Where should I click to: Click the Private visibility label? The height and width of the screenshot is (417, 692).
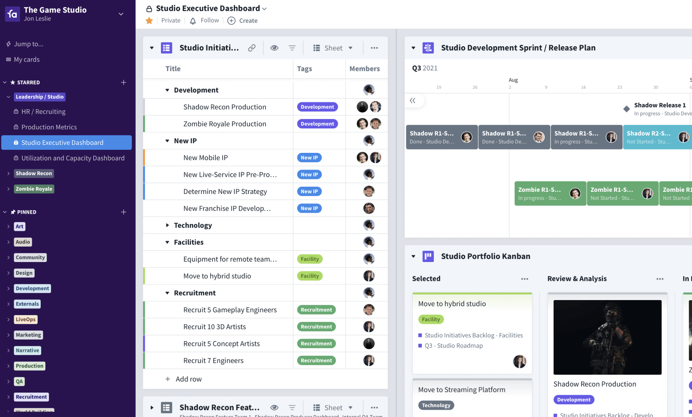coord(171,21)
